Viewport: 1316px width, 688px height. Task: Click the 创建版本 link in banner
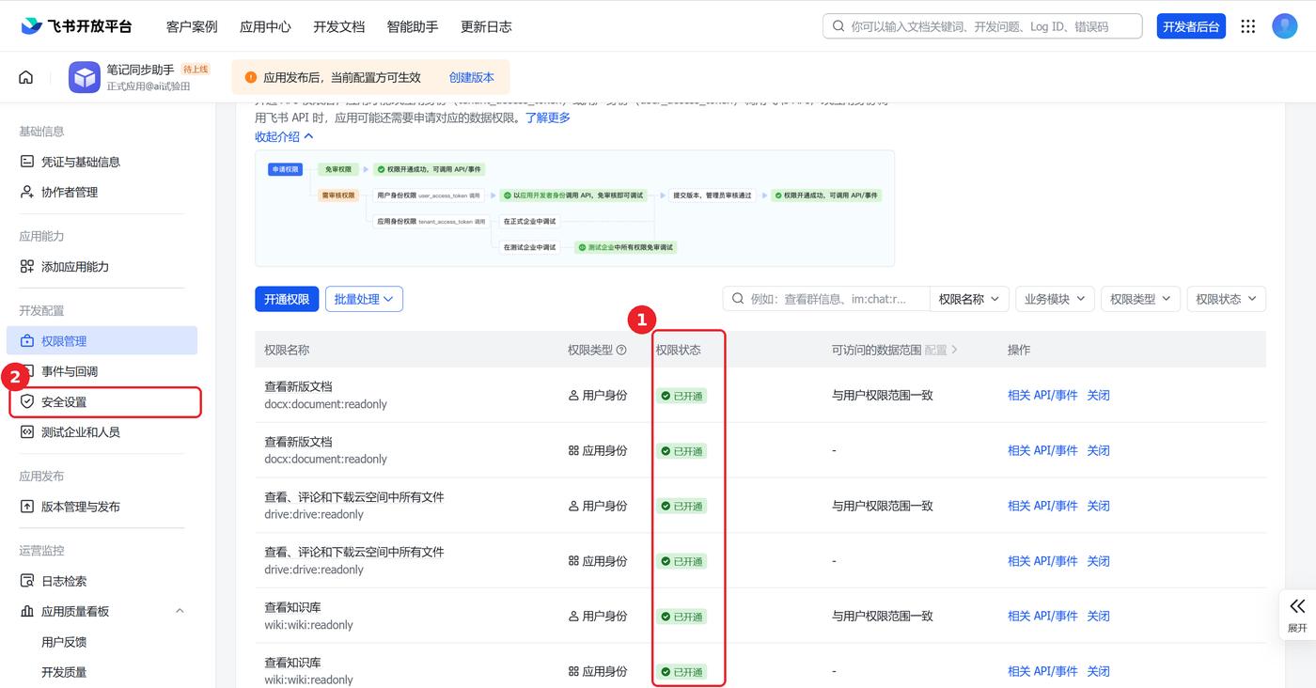(471, 78)
